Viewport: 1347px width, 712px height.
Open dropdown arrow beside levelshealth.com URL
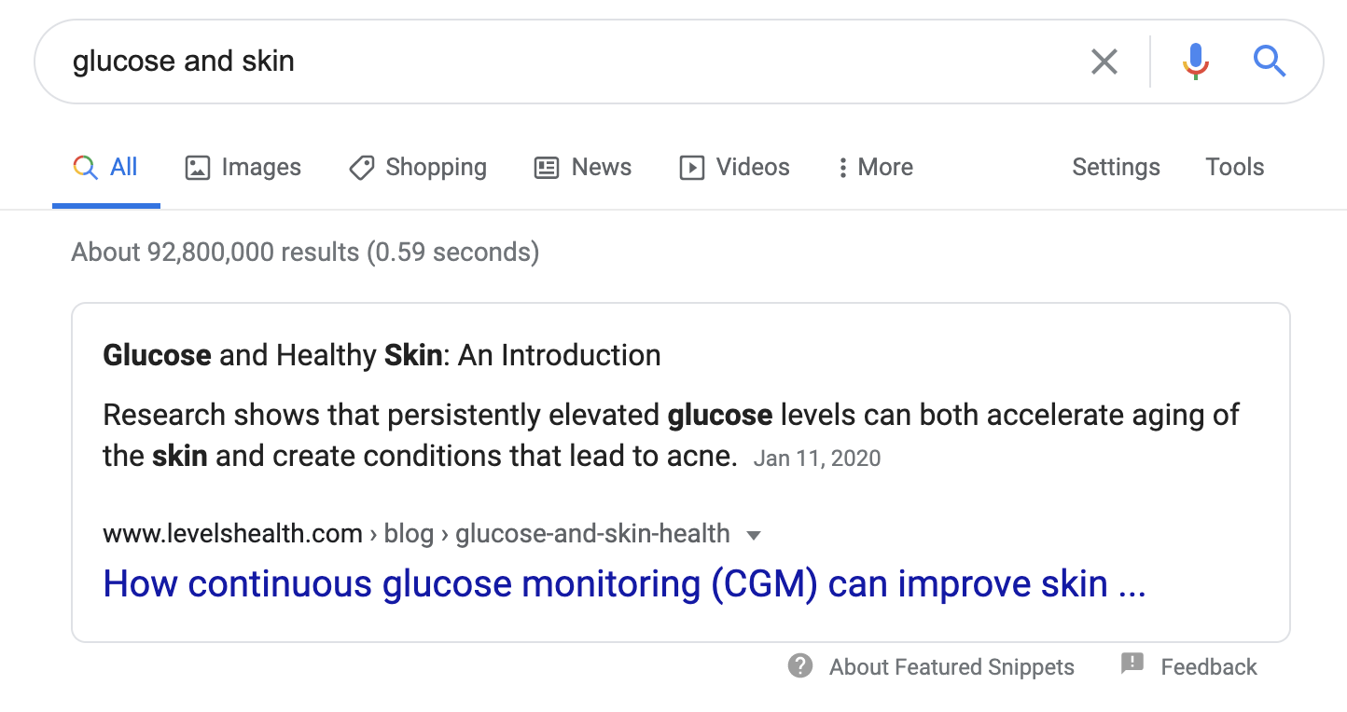coord(755,535)
